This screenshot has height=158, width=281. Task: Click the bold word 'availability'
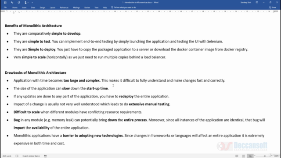(40, 128)
